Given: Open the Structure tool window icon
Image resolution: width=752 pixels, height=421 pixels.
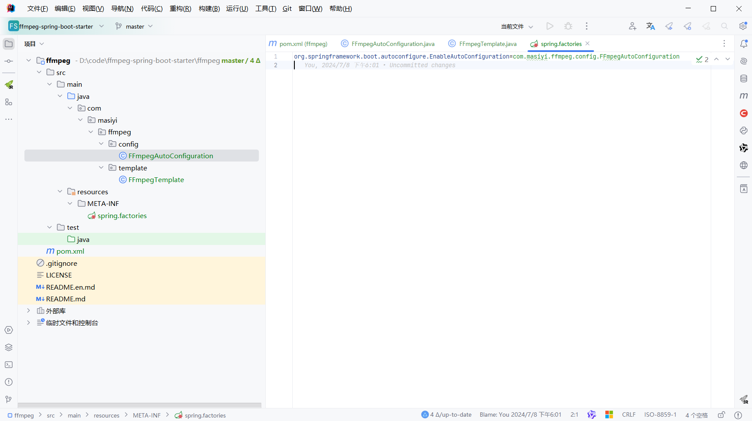Looking at the screenshot, I should click(x=9, y=102).
